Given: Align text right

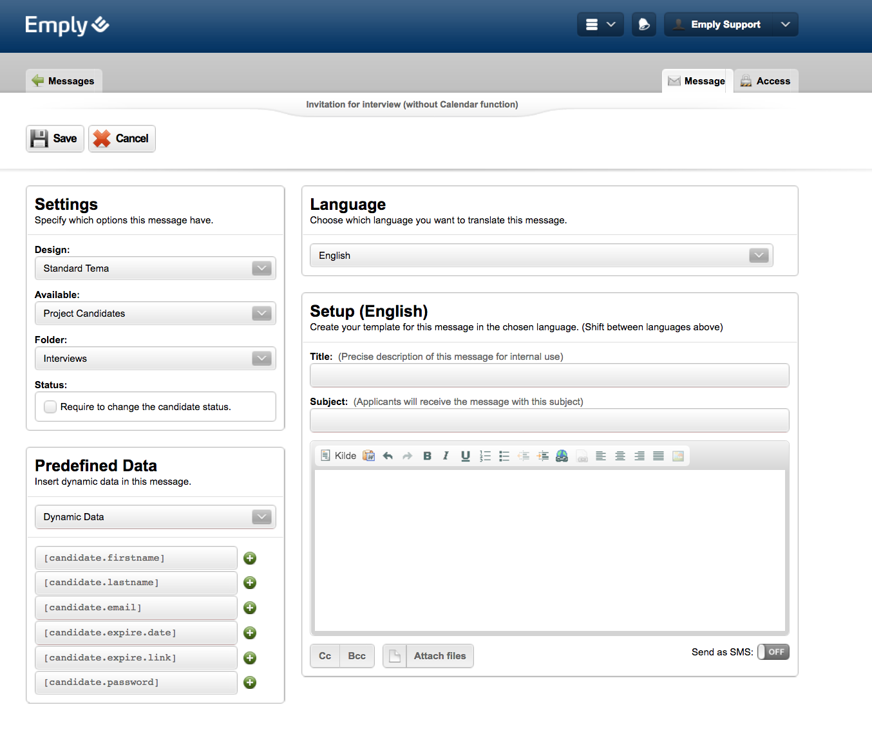Looking at the screenshot, I should pyautogui.click(x=640, y=456).
